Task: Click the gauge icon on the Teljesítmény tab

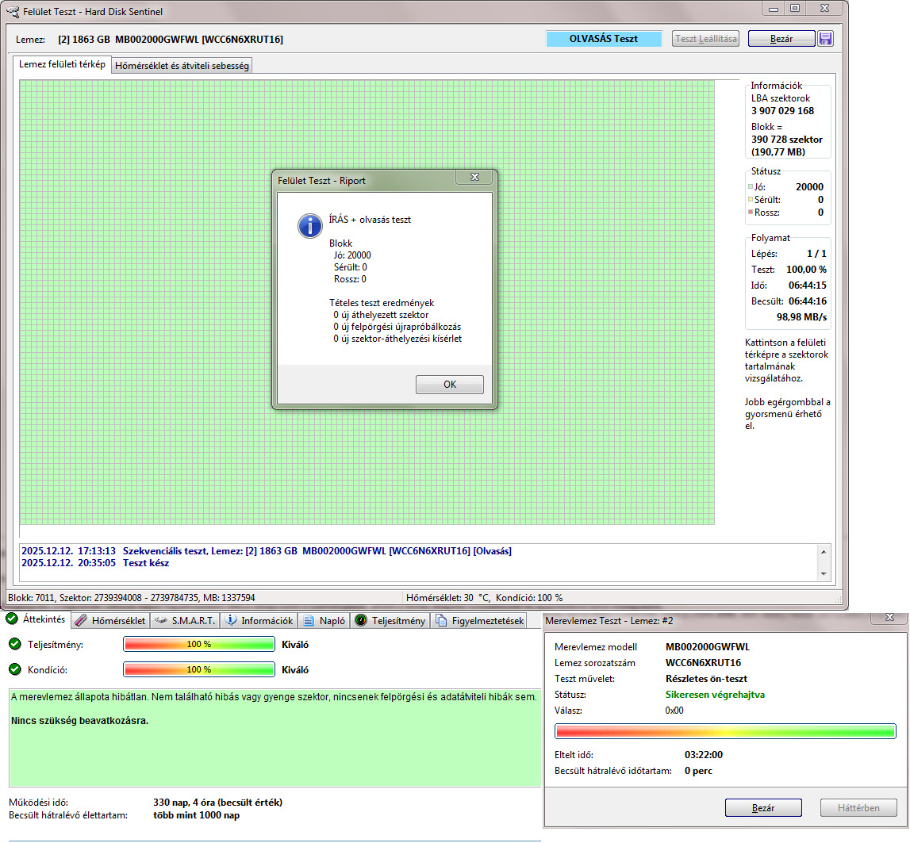Action: [x=361, y=620]
